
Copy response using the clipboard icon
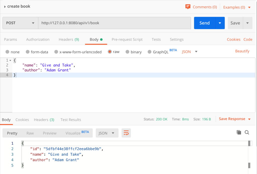(239, 132)
